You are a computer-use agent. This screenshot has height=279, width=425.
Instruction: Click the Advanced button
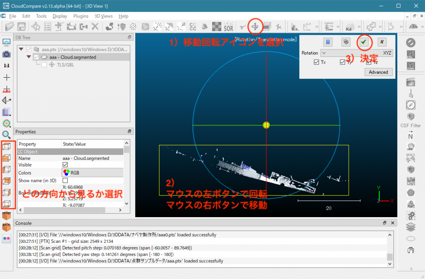point(378,72)
